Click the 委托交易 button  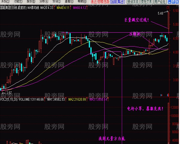146,1
